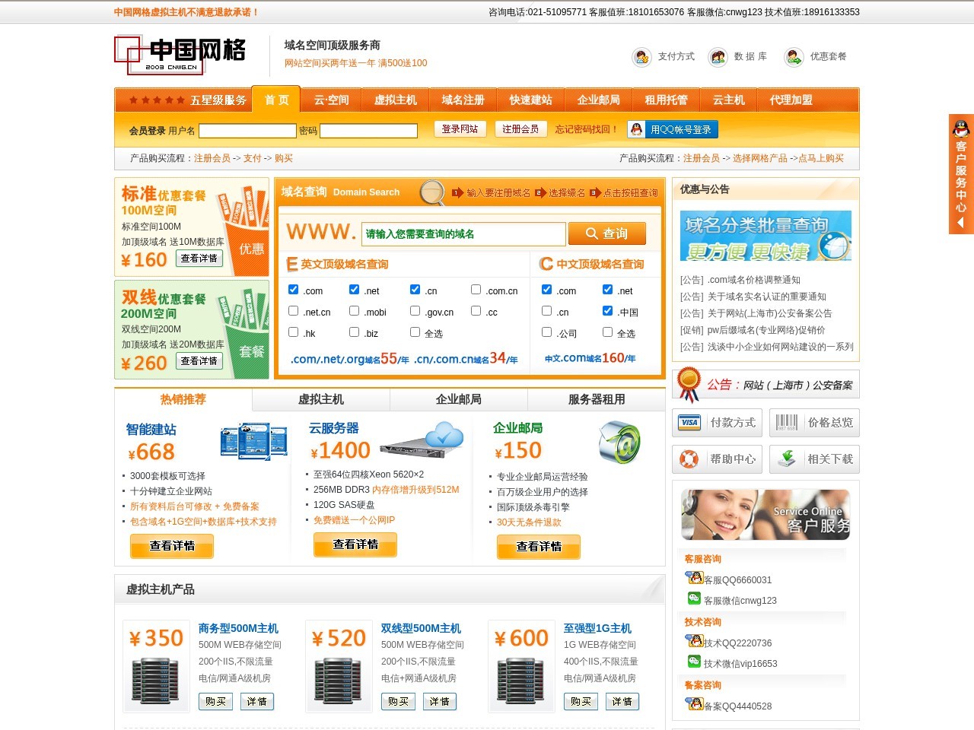Click 查看详情 under 智能建站 ¥668
The width and height of the screenshot is (974, 730).
pyautogui.click(x=171, y=546)
